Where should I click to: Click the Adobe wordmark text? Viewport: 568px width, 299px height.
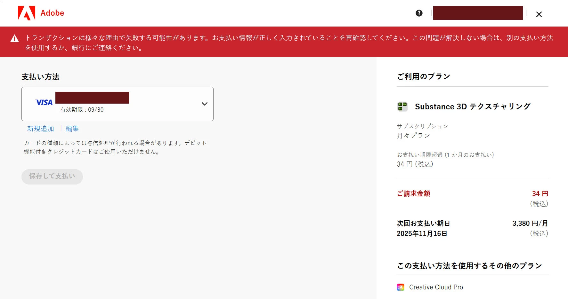[52, 13]
